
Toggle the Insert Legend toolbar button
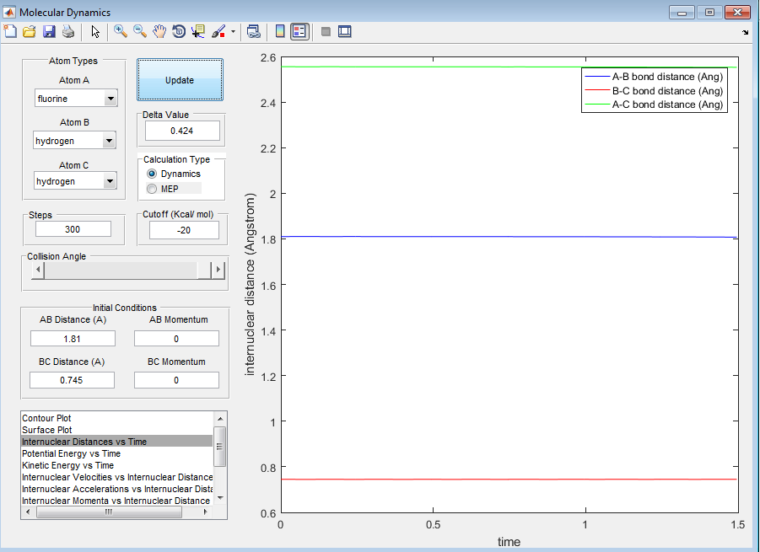pos(299,31)
